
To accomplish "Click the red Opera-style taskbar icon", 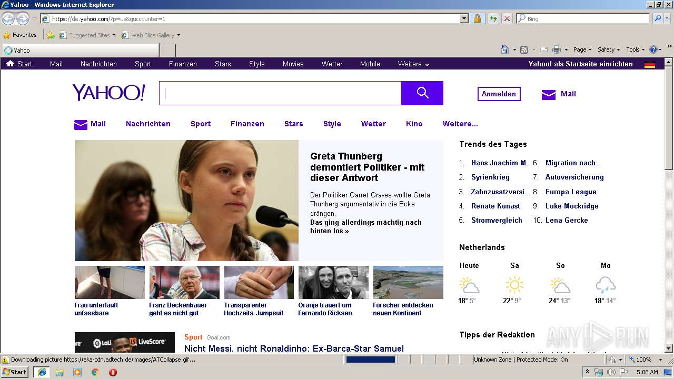I will tap(113, 372).
